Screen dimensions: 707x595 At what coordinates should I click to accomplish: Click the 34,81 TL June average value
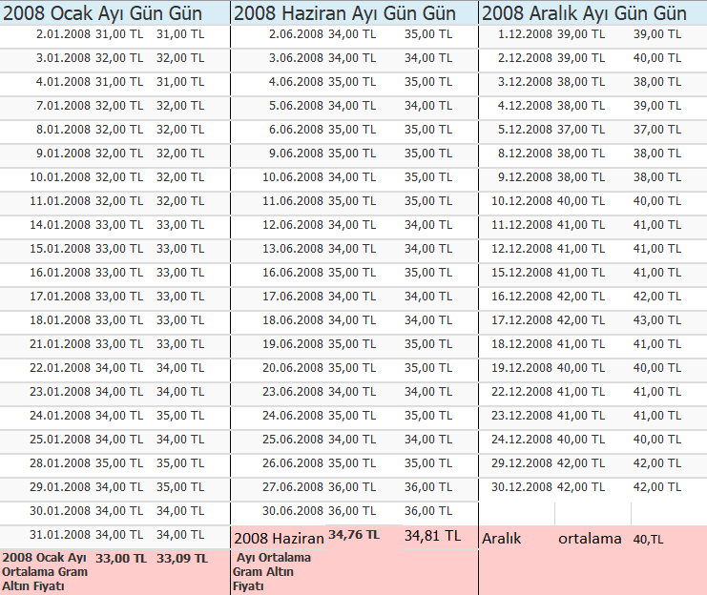[x=432, y=536]
